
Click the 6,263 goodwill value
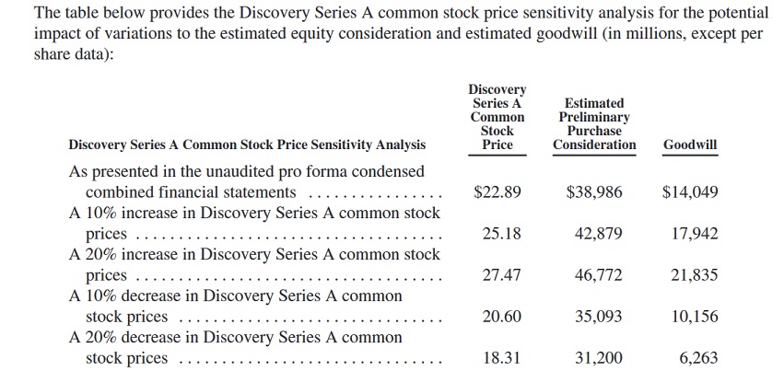pos(698,358)
